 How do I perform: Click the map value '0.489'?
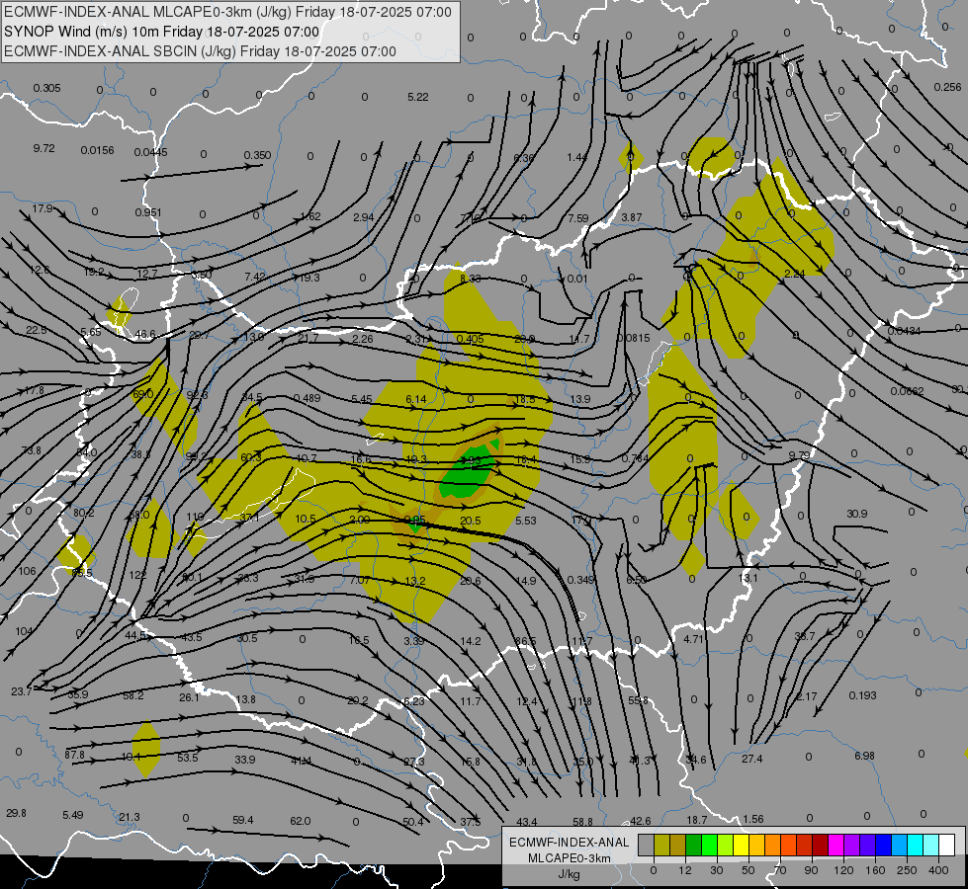pos(307,398)
